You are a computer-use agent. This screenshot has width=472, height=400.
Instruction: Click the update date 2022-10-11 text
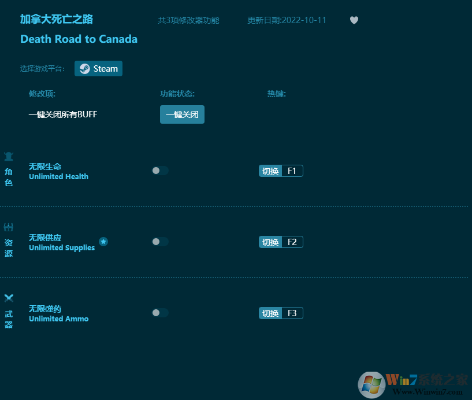click(287, 20)
